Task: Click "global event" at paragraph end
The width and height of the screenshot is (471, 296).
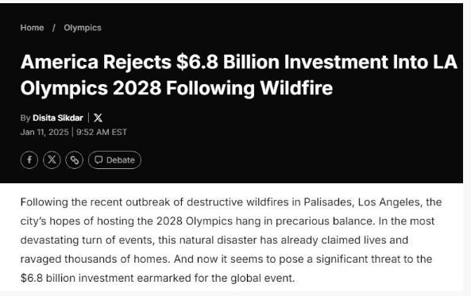Action: pos(262,278)
